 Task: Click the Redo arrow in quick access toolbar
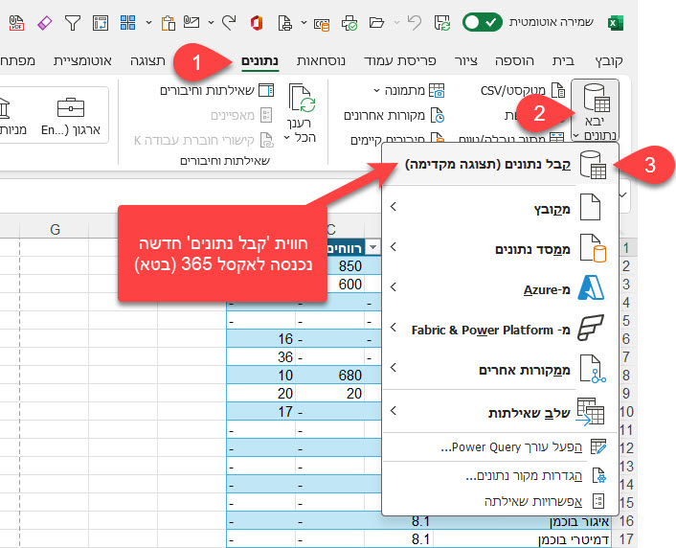[228, 21]
